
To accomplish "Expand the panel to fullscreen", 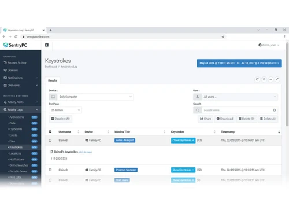I will [x=277, y=79].
